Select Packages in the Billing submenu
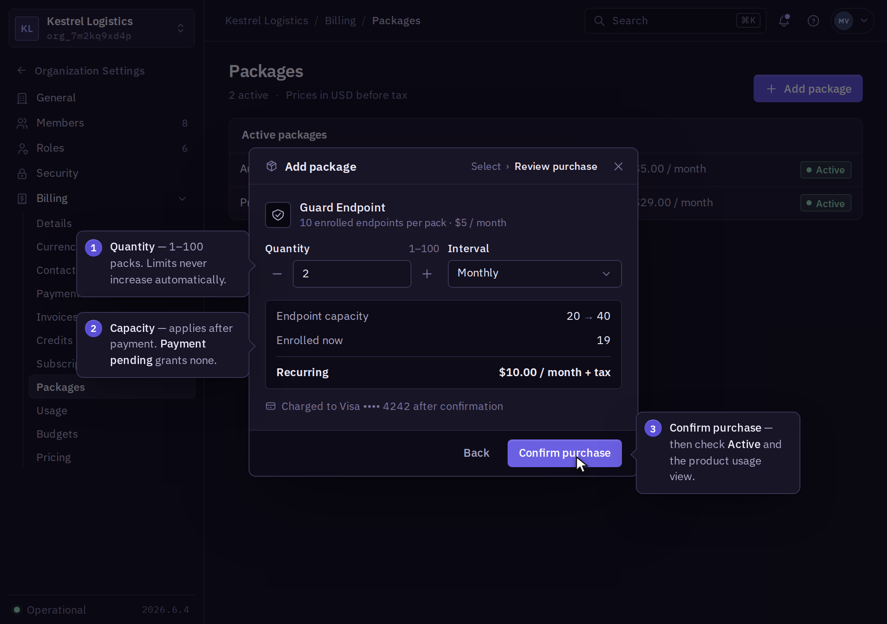The height and width of the screenshot is (624, 887). (112, 387)
